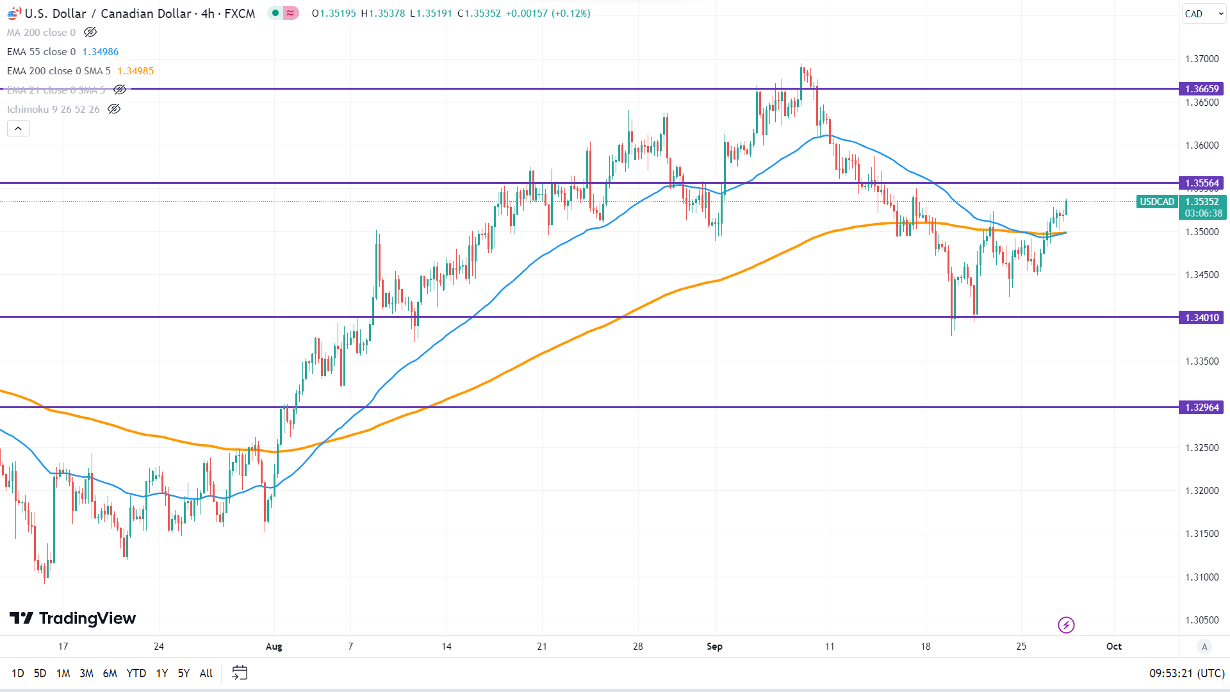Open the UTC timezone clock menu

pos(1186,673)
